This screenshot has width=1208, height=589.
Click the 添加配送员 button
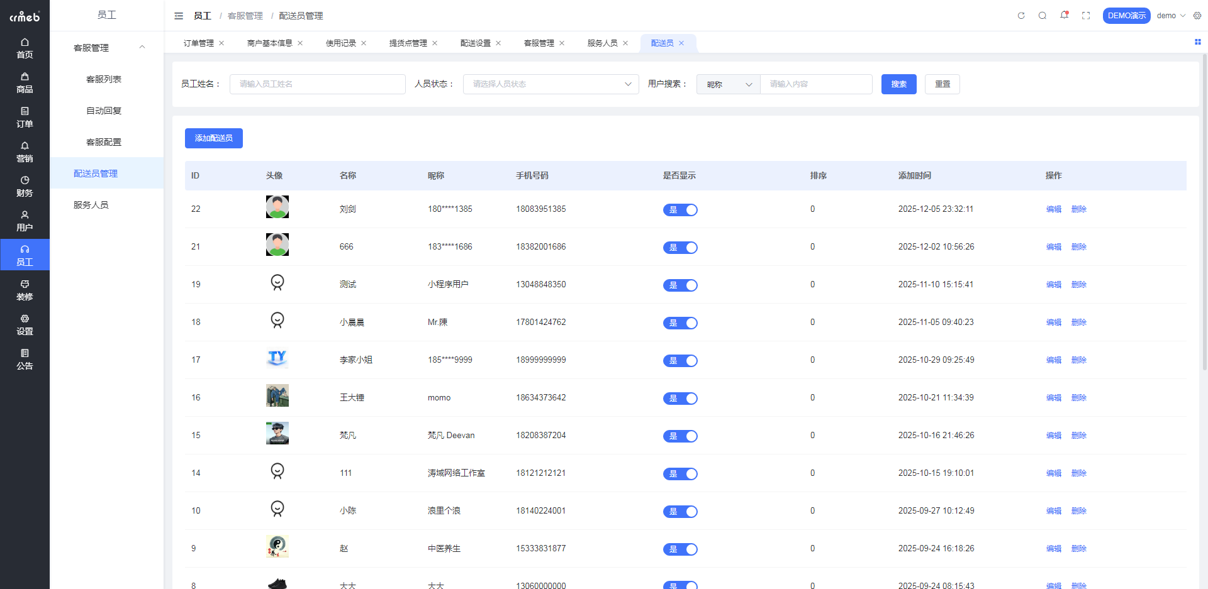214,138
